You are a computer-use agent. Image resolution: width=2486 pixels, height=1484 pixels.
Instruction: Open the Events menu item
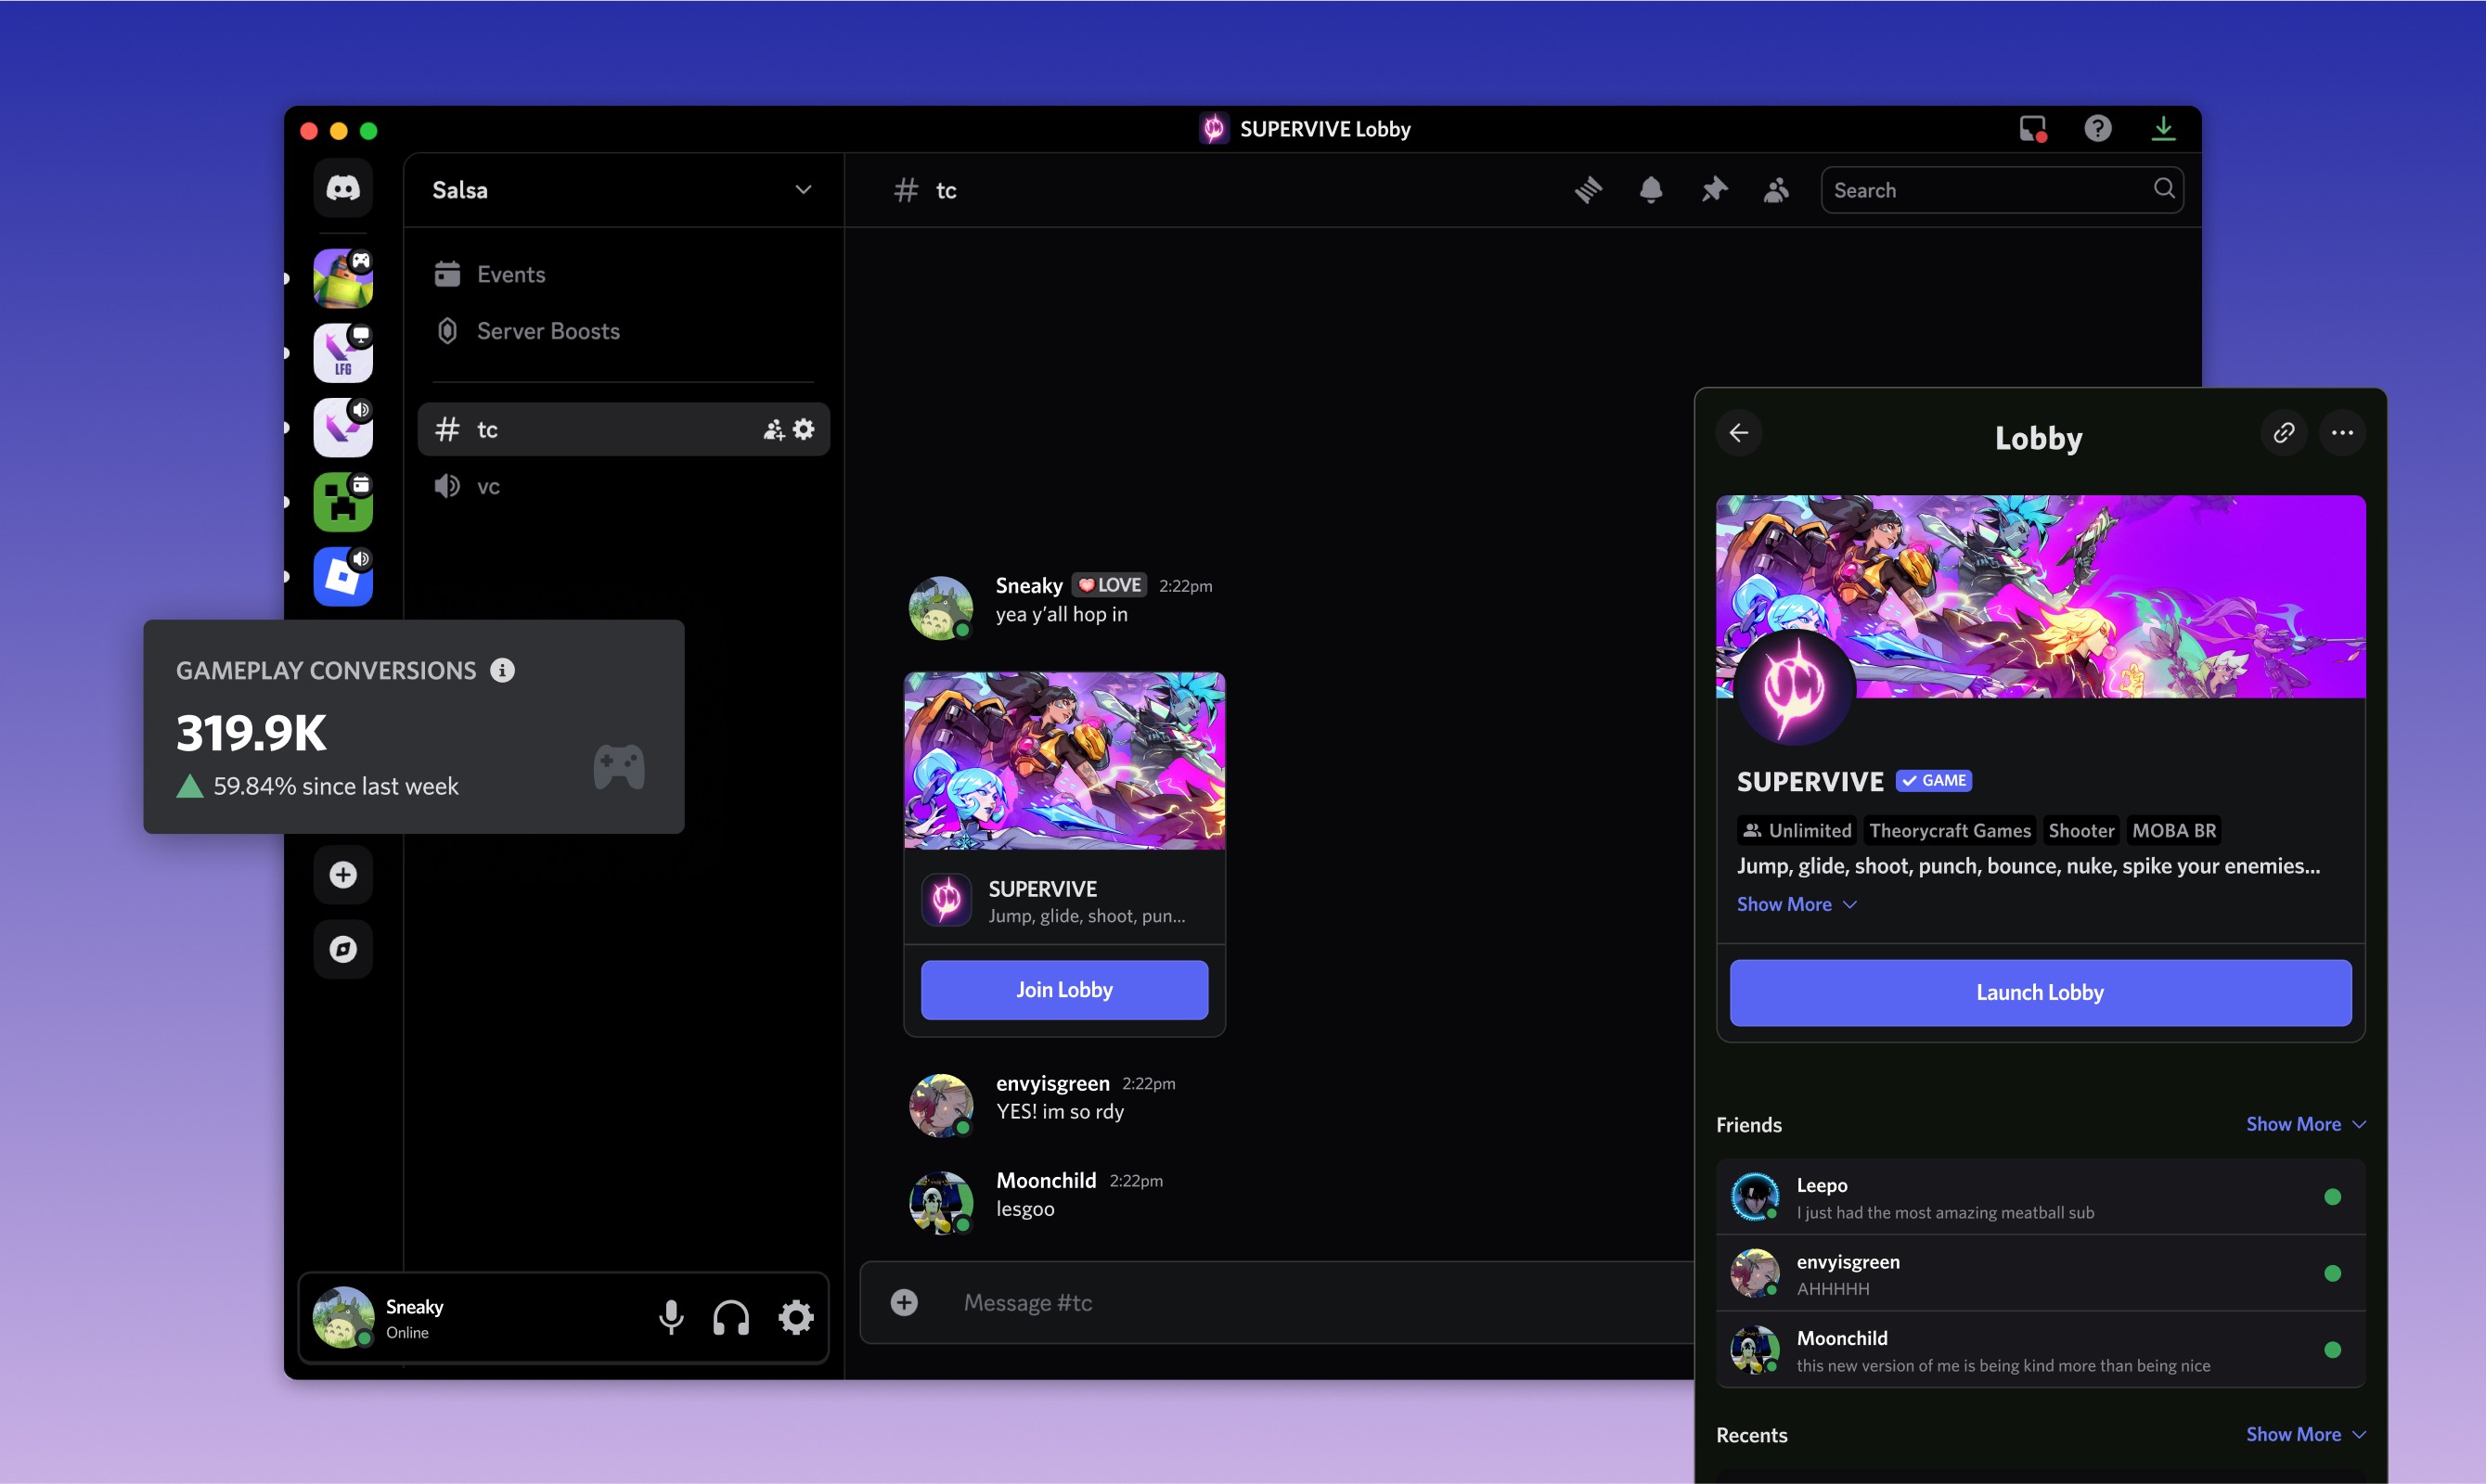click(510, 274)
